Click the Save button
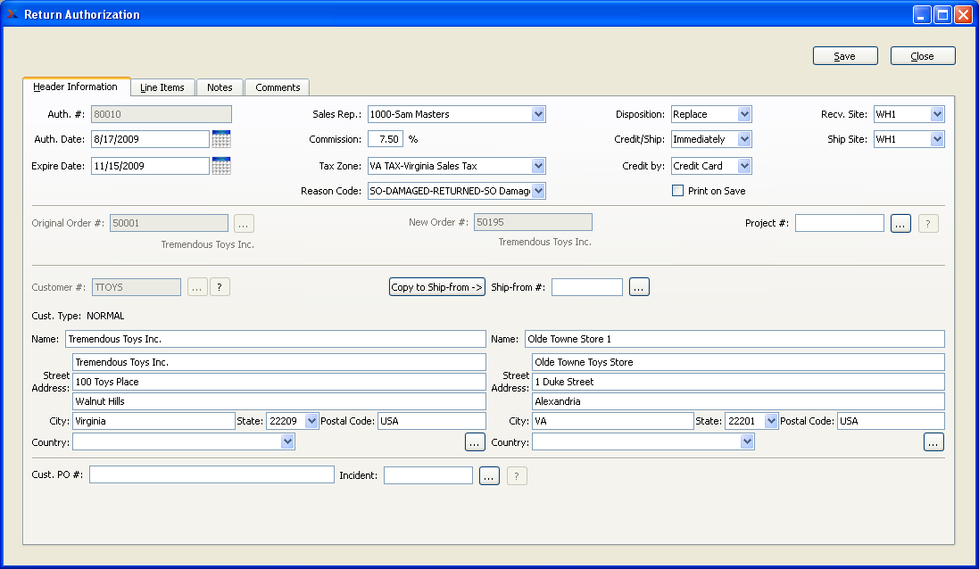 click(x=844, y=56)
